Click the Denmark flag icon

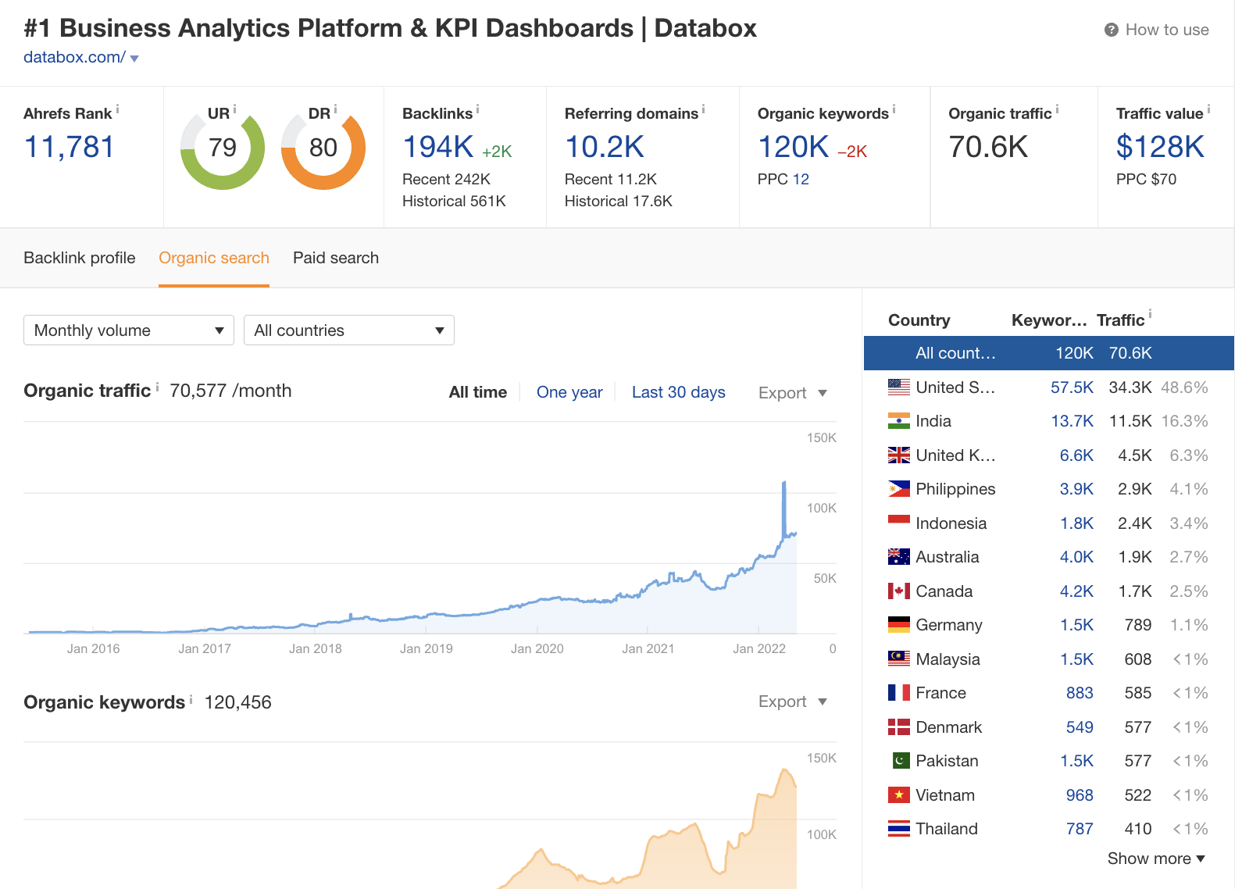pyautogui.click(x=899, y=727)
